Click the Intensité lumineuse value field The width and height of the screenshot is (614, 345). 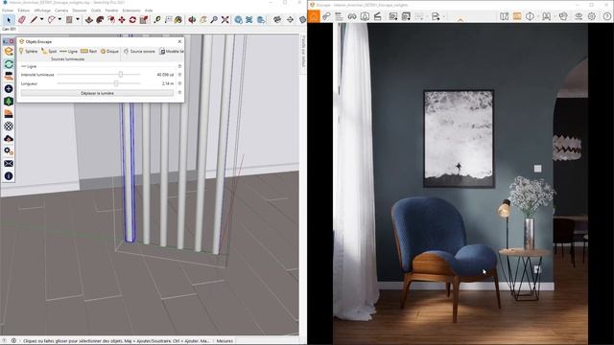click(x=165, y=75)
